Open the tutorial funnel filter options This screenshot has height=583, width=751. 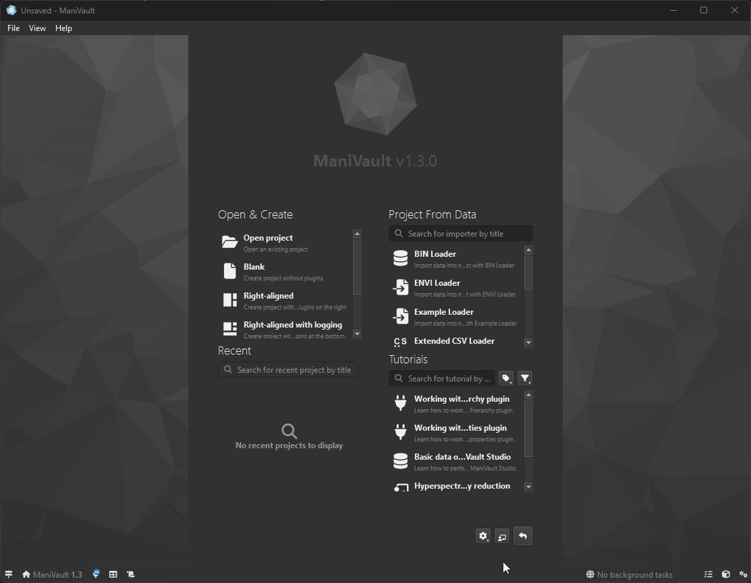click(525, 378)
